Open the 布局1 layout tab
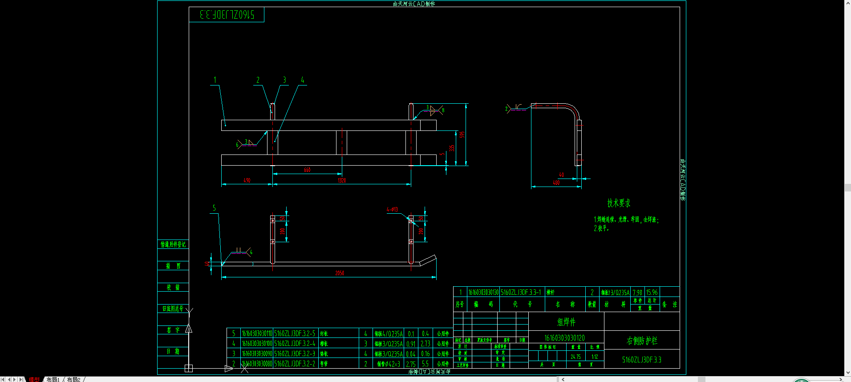The width and height of the screenshot is (851, 382). [53, 379]
